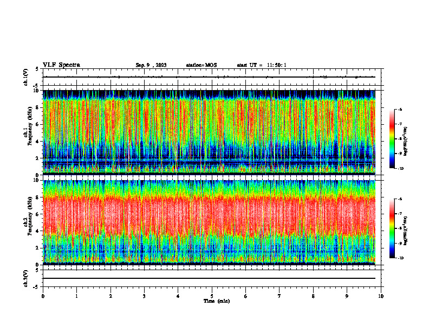This screenshot has height=332, width=429.
Task: Click the '6' kHz tick of ch.2 spectrogram
Action: pyautogui.click(x=38, y=214)
